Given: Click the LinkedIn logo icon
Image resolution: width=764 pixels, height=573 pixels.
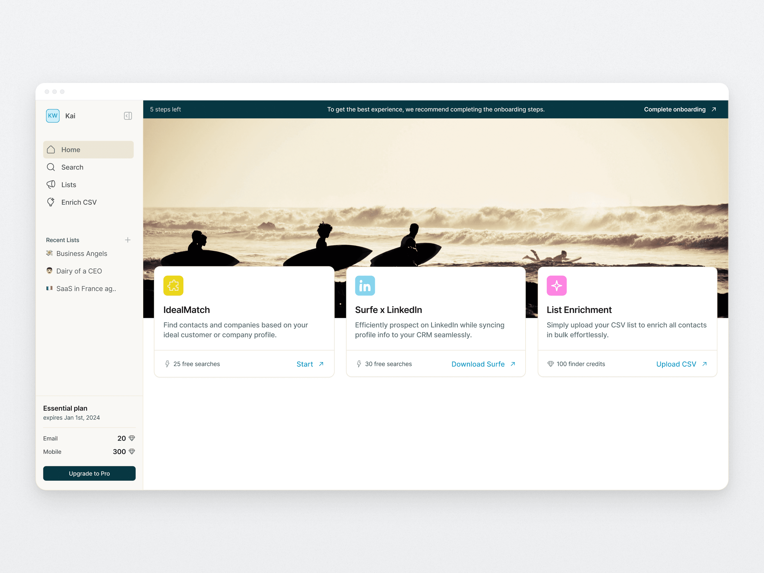Looking at the screenshot, I should [365, 286].
